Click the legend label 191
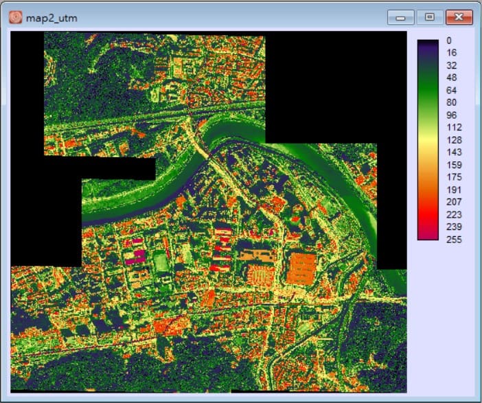The image size is (482, 403). [452, 189]
